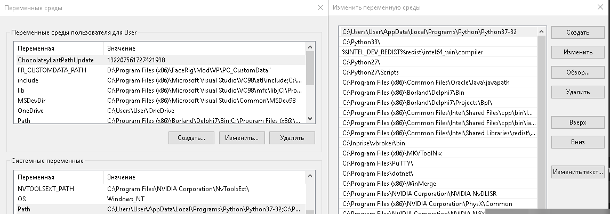Close the Переменные среды window
The image size is (610, 214).
click(x=320, y=7)
